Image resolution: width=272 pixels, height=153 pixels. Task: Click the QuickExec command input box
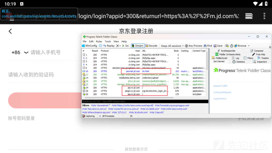[145, 101]
